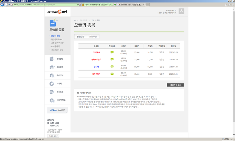Switch to Korea Investment & Securities tab

[x=97, y=5]
